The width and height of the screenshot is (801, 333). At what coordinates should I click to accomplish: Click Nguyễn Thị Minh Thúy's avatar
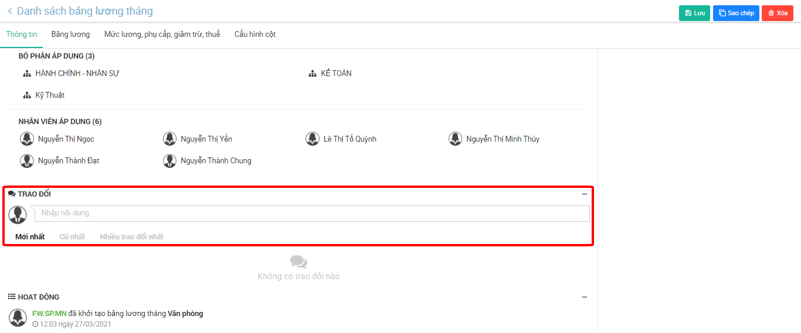click(x=455, y=139)
